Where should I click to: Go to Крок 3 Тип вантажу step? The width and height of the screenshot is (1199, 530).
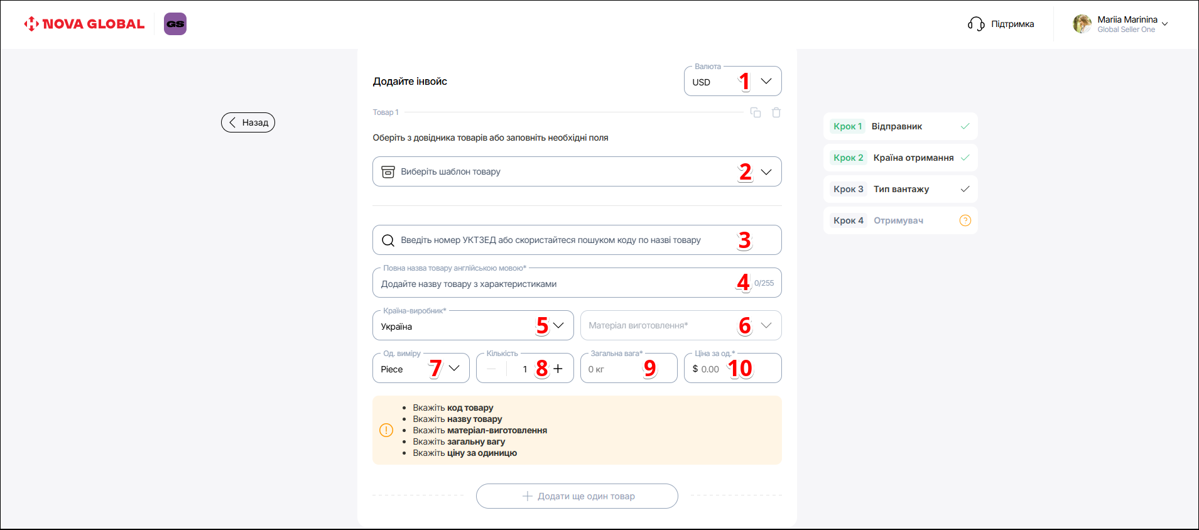coord(899,189)
